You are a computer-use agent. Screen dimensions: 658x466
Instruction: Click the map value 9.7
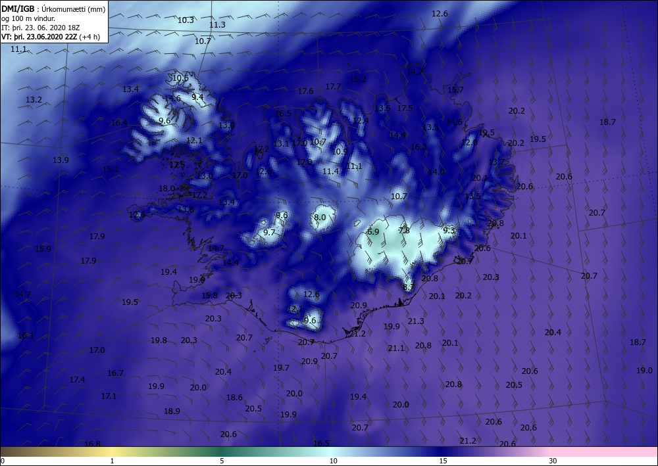[x=269, y=232]
